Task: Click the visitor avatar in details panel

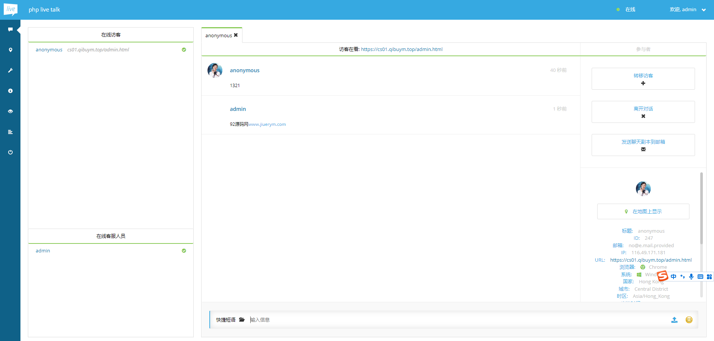Action: pos(643,189)
